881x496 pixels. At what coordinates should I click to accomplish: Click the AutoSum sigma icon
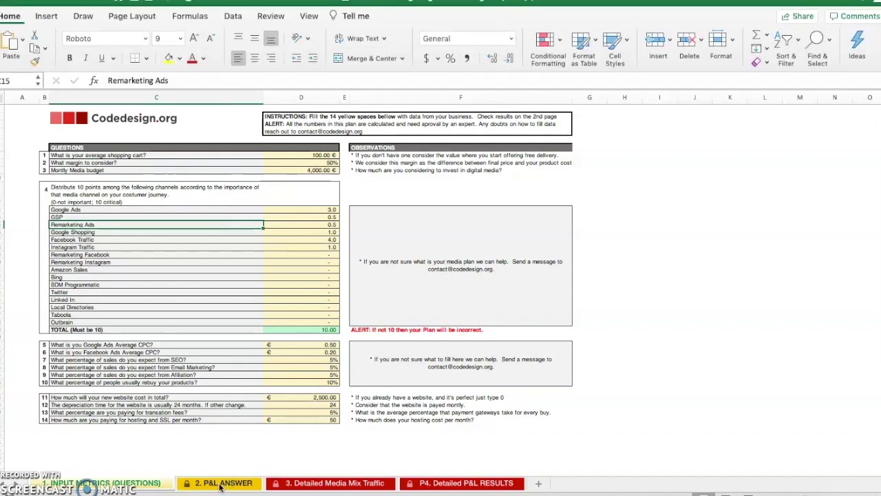(756, 34)
